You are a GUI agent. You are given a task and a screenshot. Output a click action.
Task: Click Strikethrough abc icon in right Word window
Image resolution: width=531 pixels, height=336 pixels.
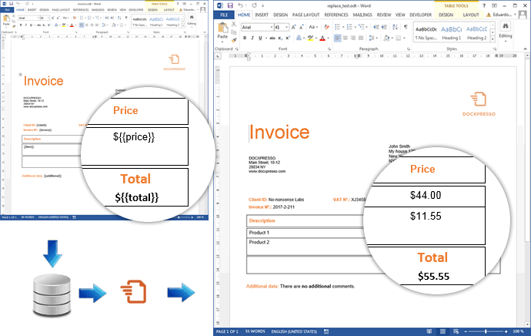tap(272, 38)
